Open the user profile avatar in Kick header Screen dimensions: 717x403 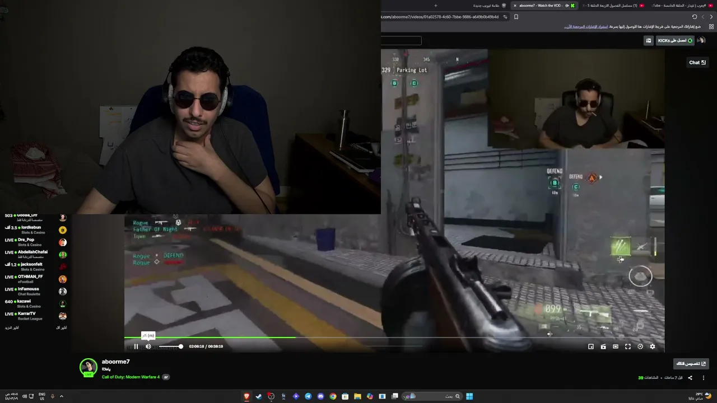701,40
